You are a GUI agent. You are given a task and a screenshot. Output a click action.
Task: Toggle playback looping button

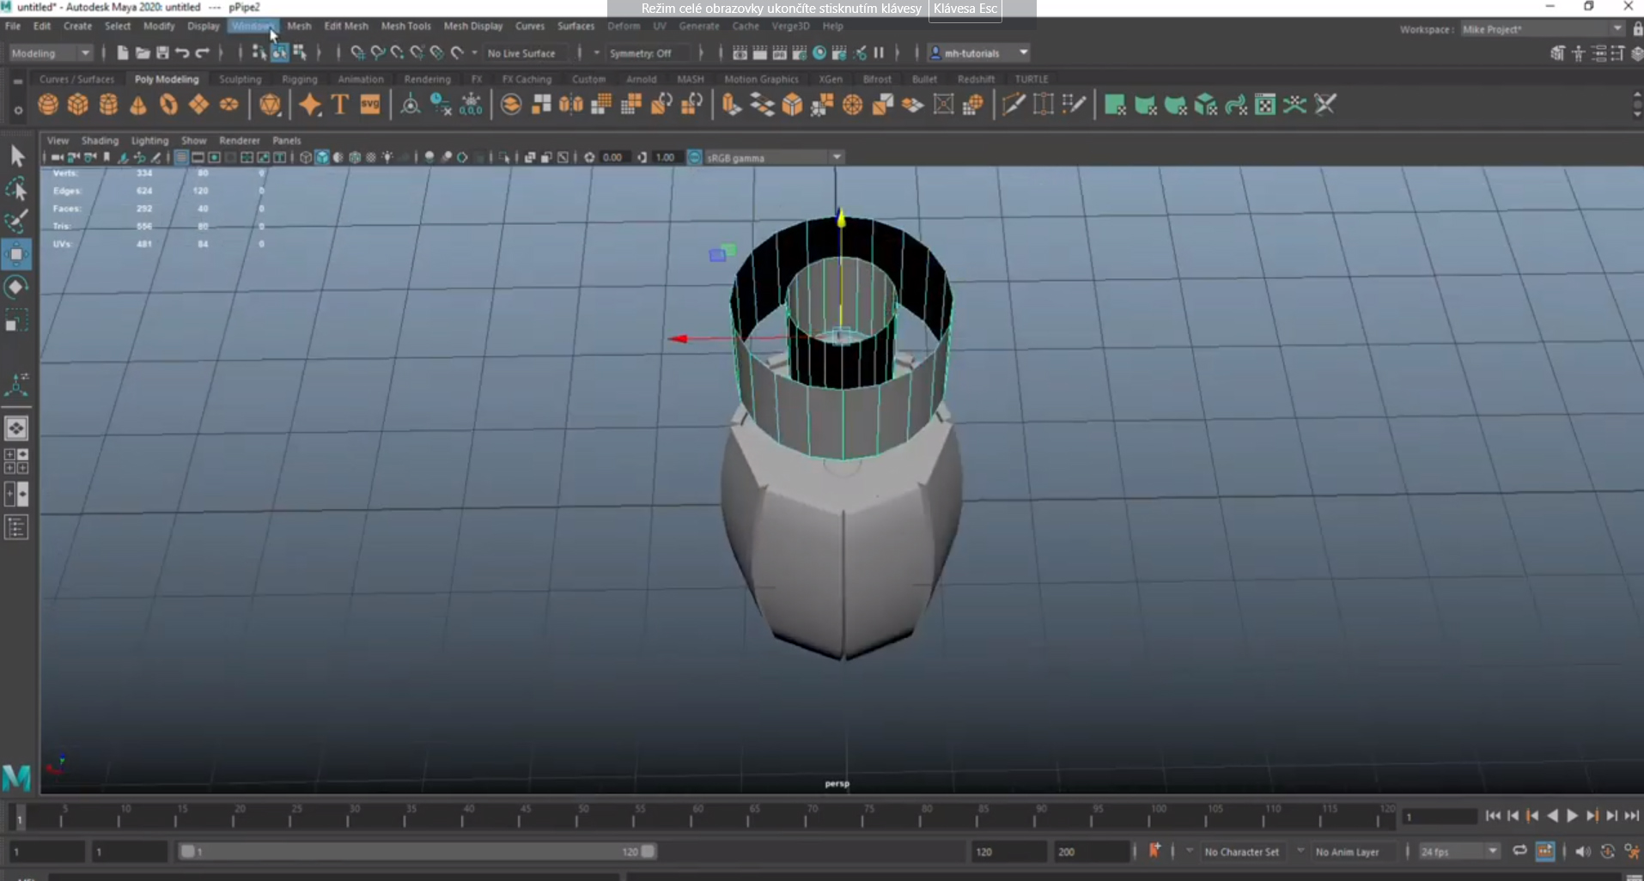pyautogui.click(x=1519, y=851)
